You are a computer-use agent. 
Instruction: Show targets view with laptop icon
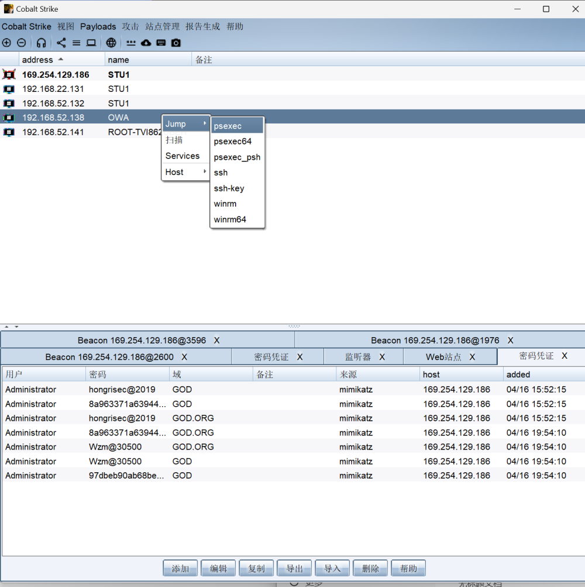[91, 43]
